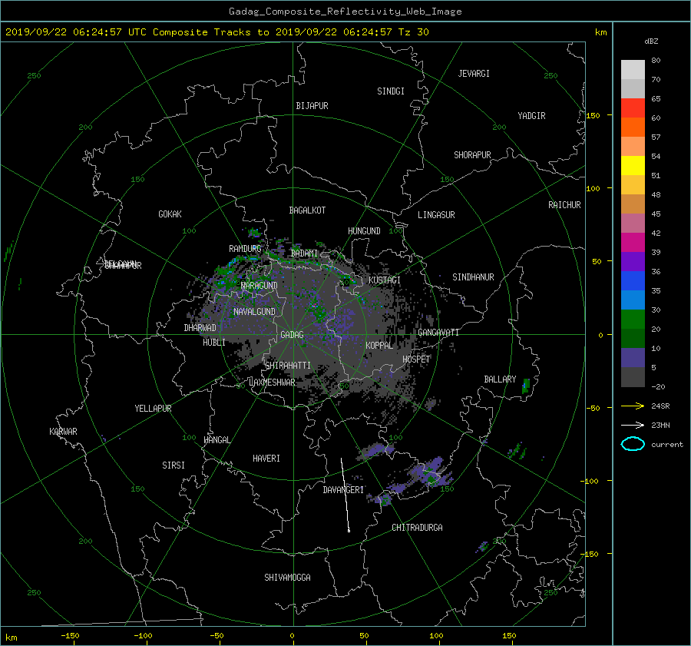Click the KUSTAGI city label
This screenshot has height=646, width=691.
click(x=385, y=280)
